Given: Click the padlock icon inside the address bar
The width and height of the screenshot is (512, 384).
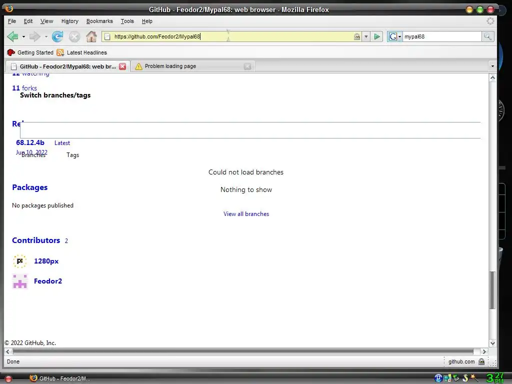Looking at the screenshot, I should coord(357,36).
